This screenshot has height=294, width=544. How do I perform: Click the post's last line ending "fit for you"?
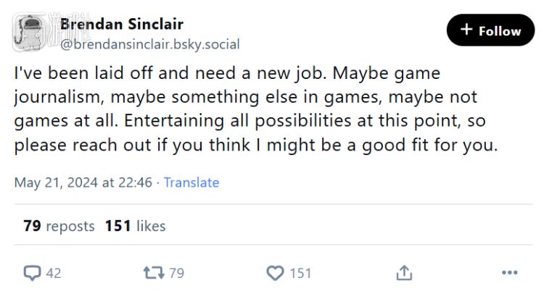coord(256,143)
